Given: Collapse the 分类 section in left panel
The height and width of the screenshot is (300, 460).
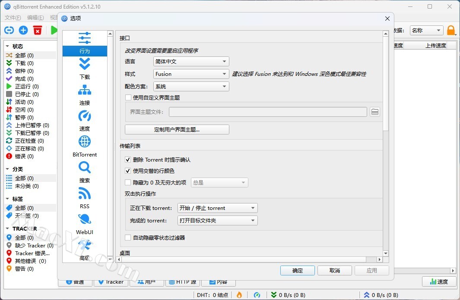Looking at the screenshot, I should [x=7, y=169].
